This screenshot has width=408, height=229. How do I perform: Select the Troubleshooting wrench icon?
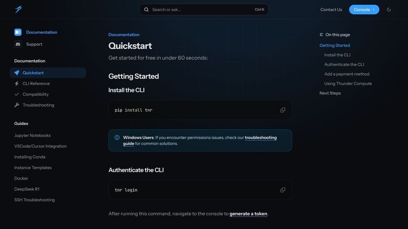[x=17, y=105]
